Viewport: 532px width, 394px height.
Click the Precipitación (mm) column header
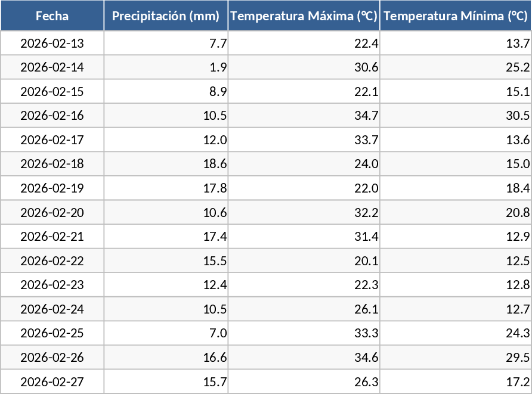coord(166,16)
